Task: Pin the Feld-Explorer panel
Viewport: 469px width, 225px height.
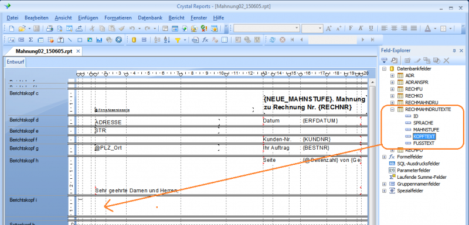Action: coord(455,51)
